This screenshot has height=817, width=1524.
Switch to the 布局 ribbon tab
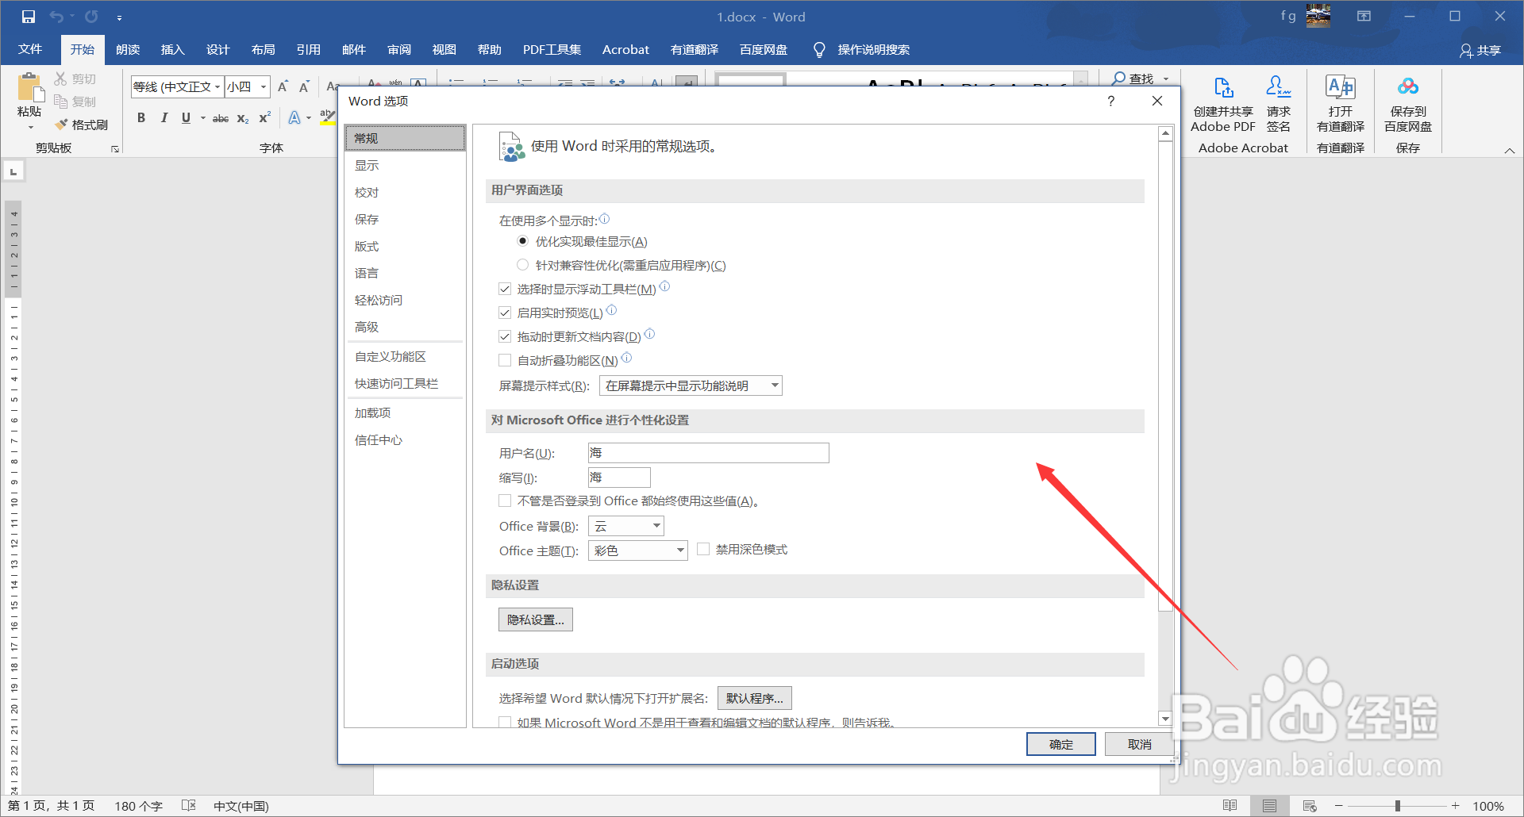[x=263, y=49]
